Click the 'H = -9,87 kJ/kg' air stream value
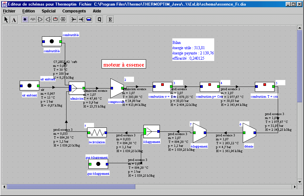 (x=51, y=106)
